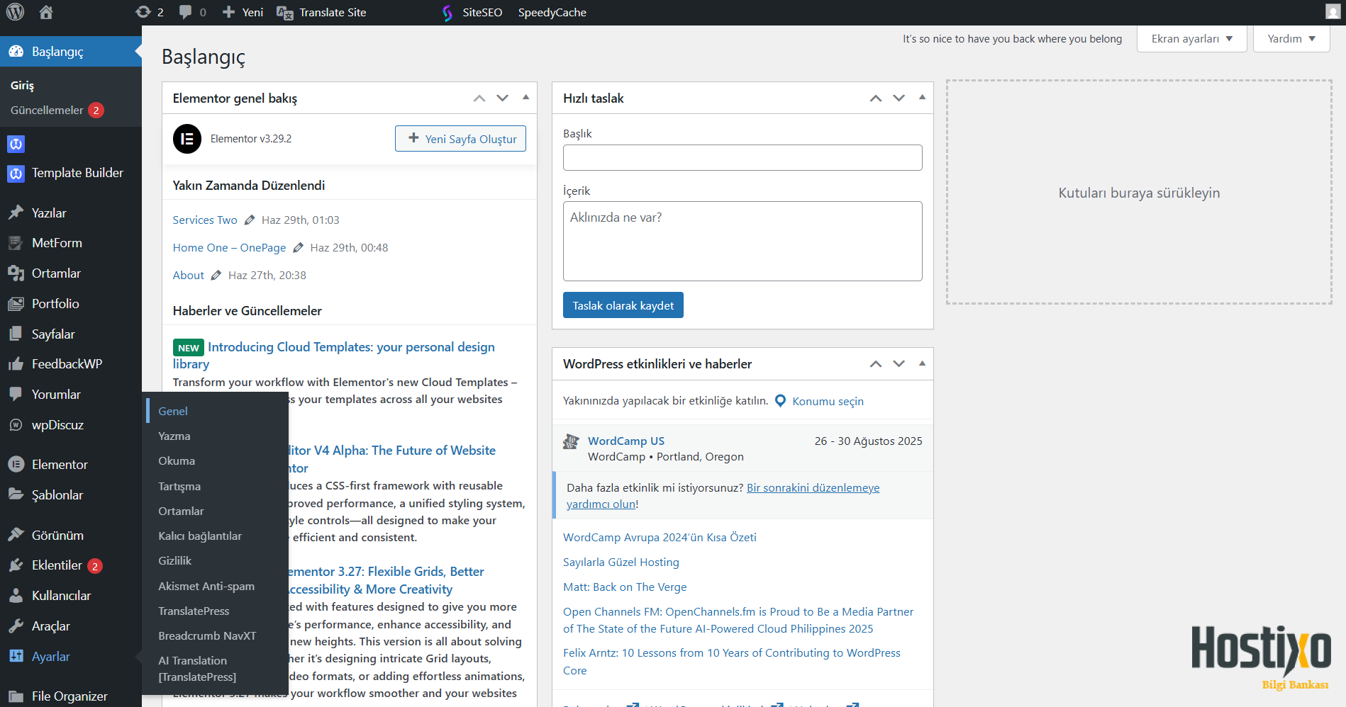Move Hızlı taslak widget up
Viewport: 1346px width, 707px height.
click(x=876, y=98)
